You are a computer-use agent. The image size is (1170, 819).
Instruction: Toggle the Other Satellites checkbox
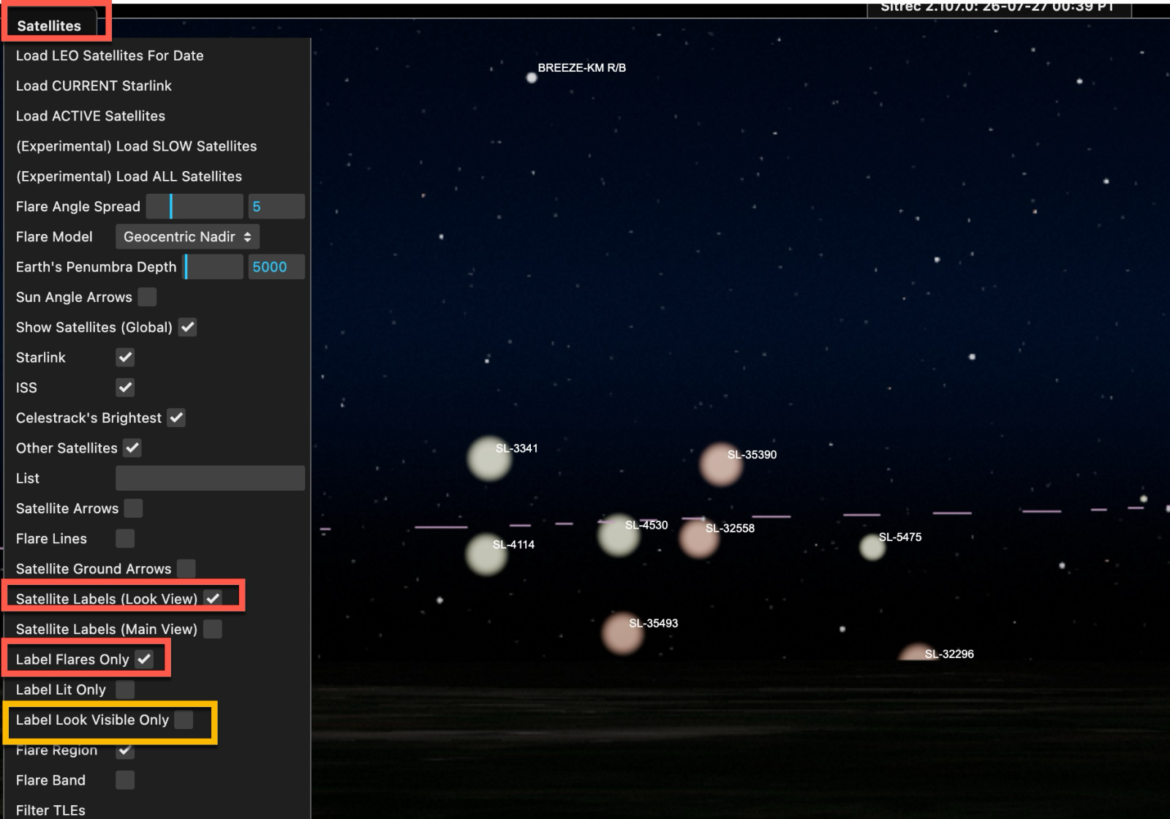tap(132, 448)
